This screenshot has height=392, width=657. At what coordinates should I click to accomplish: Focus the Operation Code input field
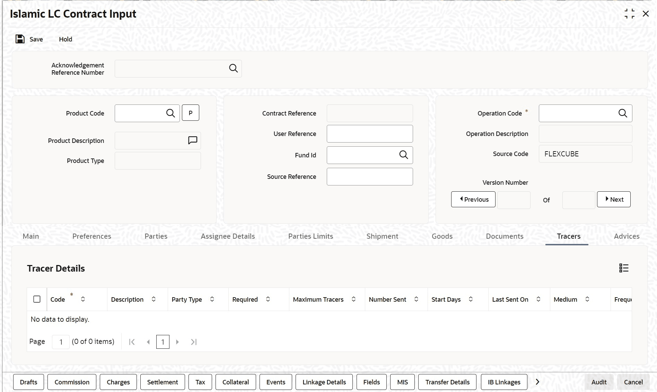(x=585, y=113)
